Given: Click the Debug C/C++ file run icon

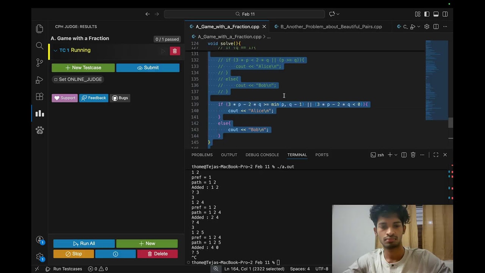Looking at the screenshot, I should [x=413, y=27].
